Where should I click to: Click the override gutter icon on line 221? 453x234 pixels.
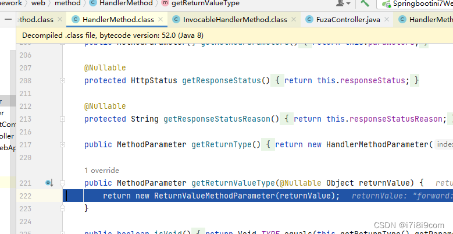pos(49,183)
